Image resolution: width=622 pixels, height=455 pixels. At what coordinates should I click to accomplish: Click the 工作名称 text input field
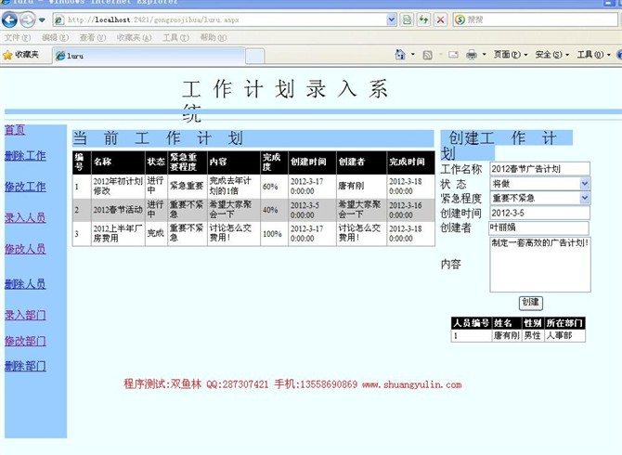pyautogui.click(x=538, y=169)
